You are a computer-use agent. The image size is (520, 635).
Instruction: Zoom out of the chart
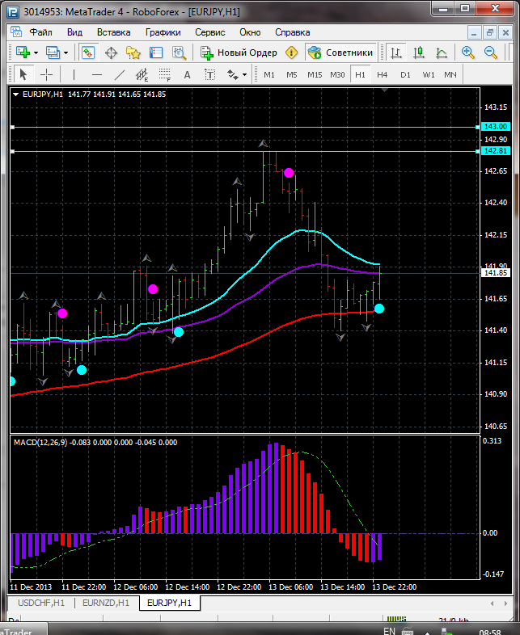tap(491, 53)
